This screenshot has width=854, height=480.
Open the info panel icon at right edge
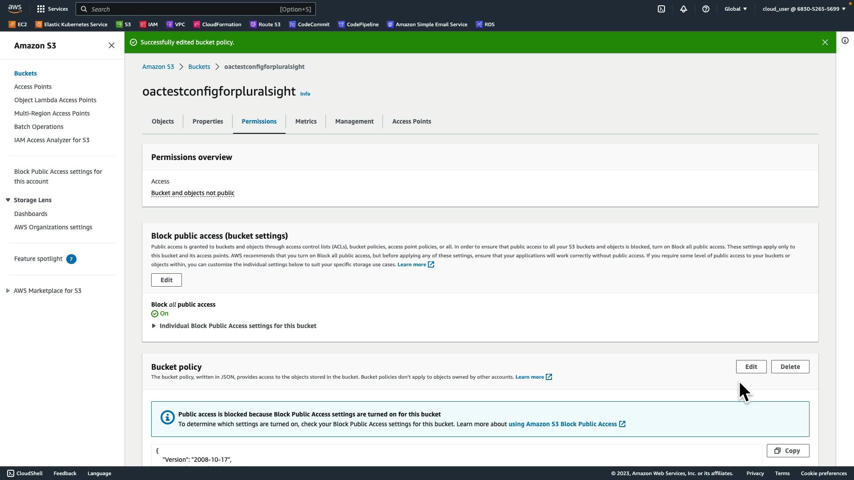click(x=845, y=40)
